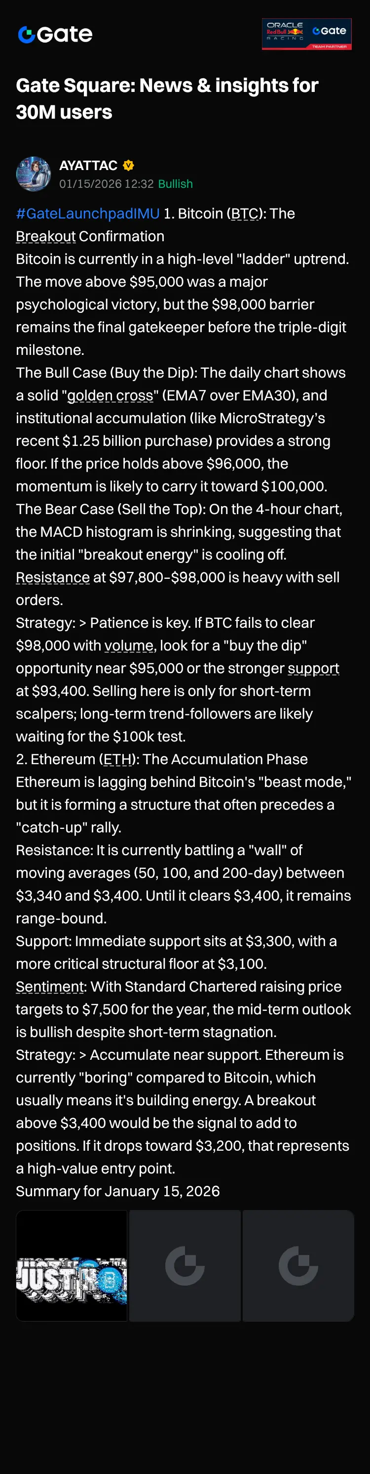This screenshot has height=1474, width=370.
Task: Click the Gate logo at top left
Action: point(55,34)
